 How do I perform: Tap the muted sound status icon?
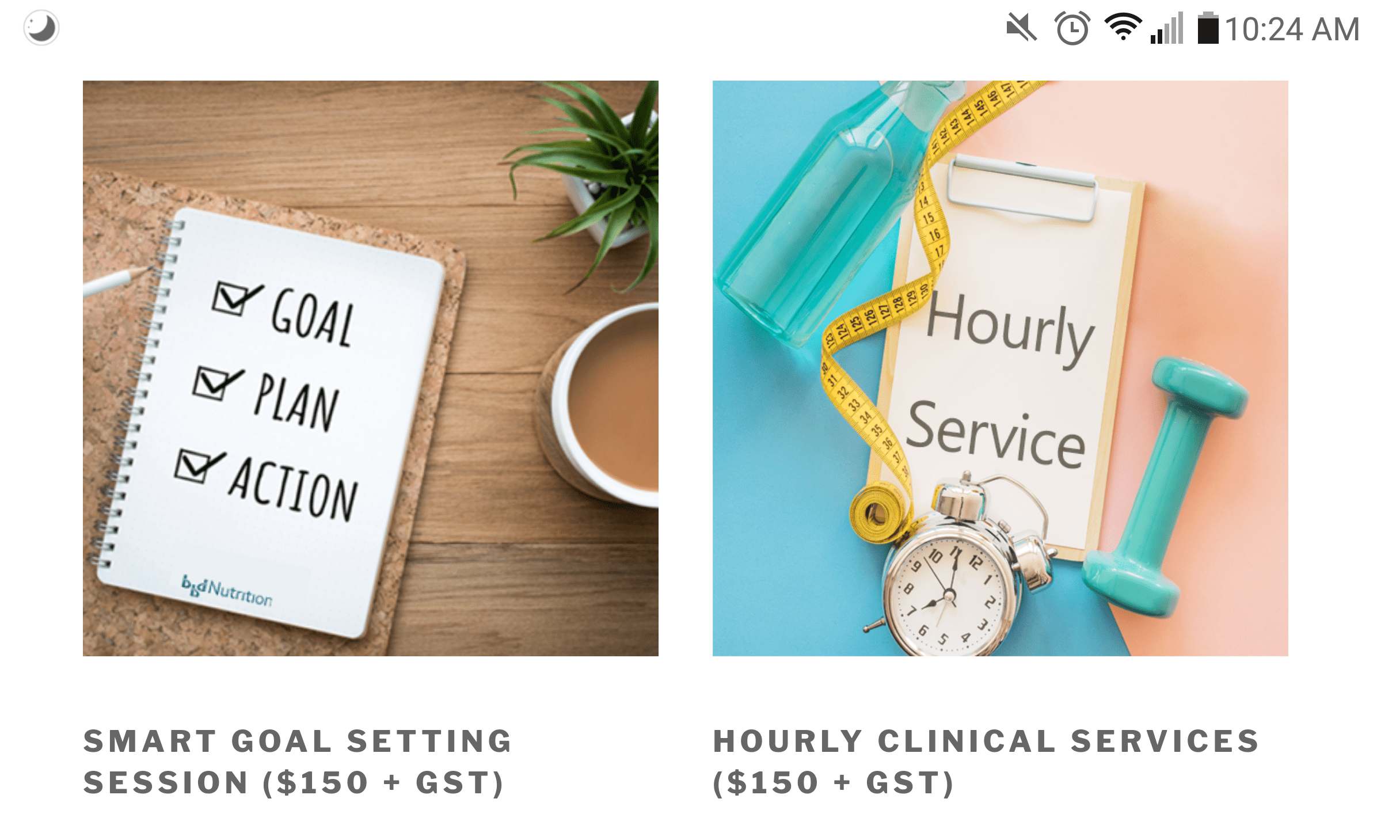[x=1021, y=28]
